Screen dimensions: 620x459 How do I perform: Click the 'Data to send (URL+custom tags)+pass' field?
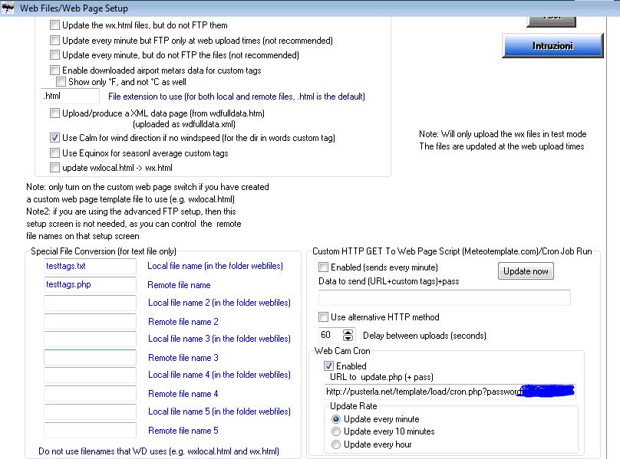pyautogui.click(x=444, y=297)
